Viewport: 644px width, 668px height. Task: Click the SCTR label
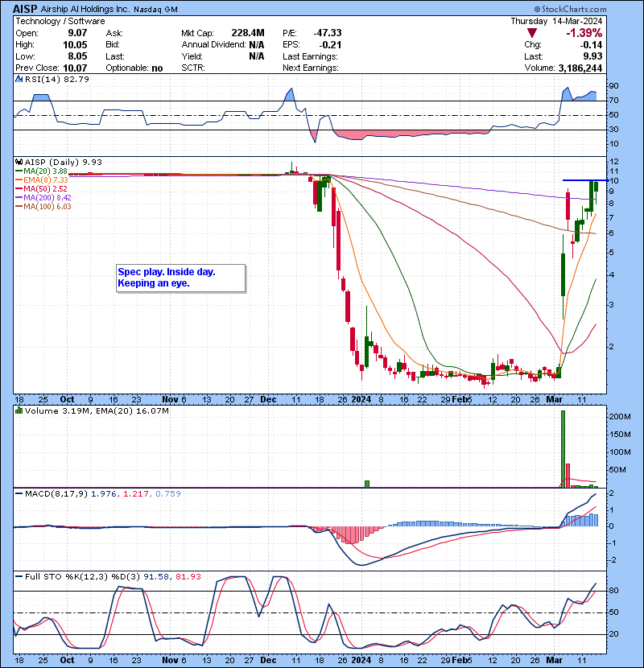[x=193, y=68]
